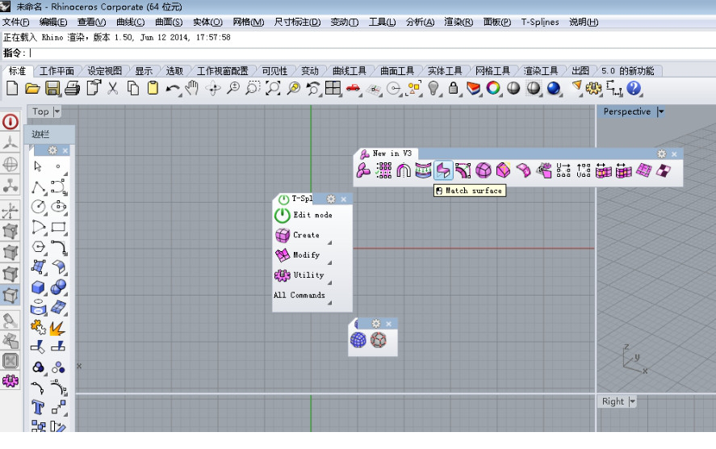Select the Polyline tool in sidebar
716x449 pixels.
[39, 187]
